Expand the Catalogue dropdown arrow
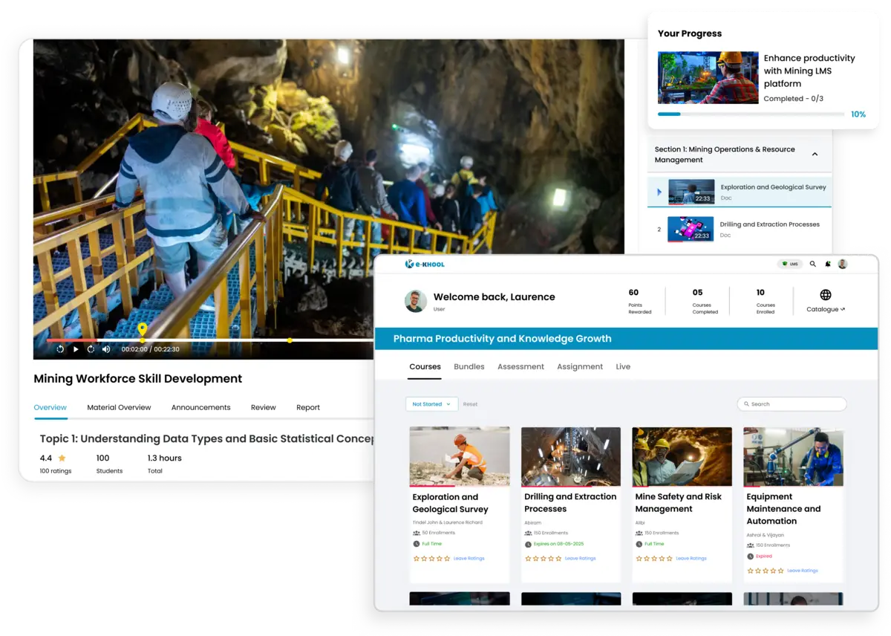891x636 pixels. pos(841,308)
